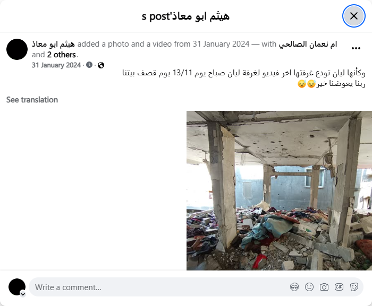Open tagged profile ام نعمان الصالحي
Viewport: 372px width, 306px height.
click(x=308, y=44)
